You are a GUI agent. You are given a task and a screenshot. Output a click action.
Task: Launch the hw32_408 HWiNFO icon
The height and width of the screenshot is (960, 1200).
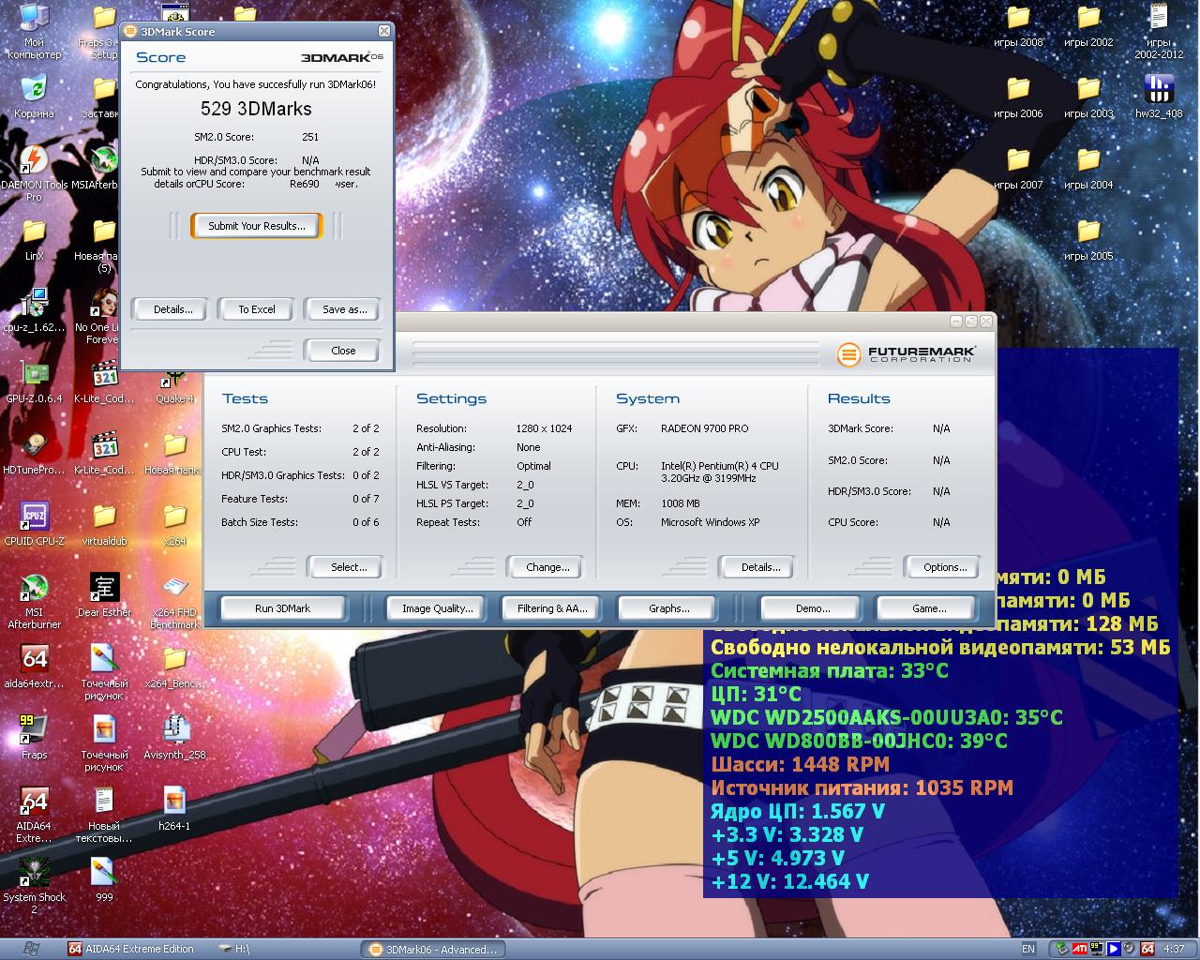[x=1159, y=97]
